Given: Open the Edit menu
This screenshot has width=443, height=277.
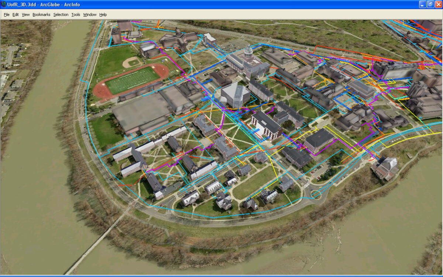Looking at the screenshot, I should pyautogui.click(x=16, y=15).
